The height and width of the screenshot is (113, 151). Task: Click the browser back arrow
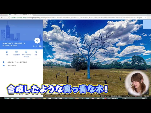[2, 18]
